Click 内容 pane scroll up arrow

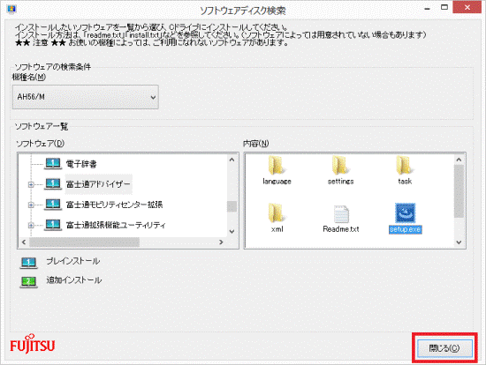click(x=459, y=160)
